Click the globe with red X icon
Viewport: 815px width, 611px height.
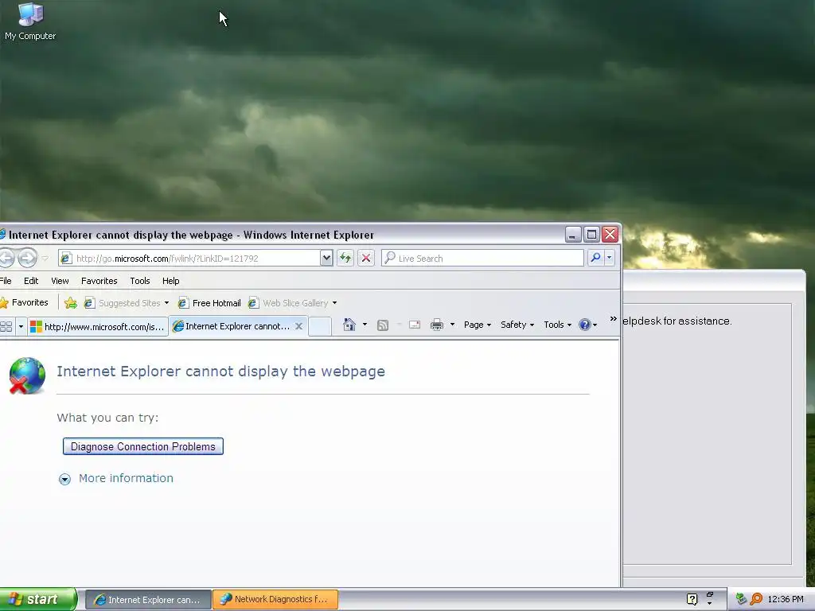point(27,376)
